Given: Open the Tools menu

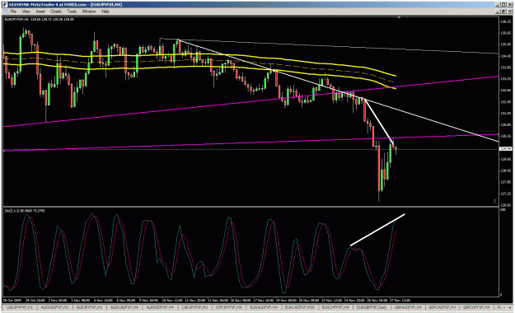Looking at the screenshot, I should [x=72, y=12].
